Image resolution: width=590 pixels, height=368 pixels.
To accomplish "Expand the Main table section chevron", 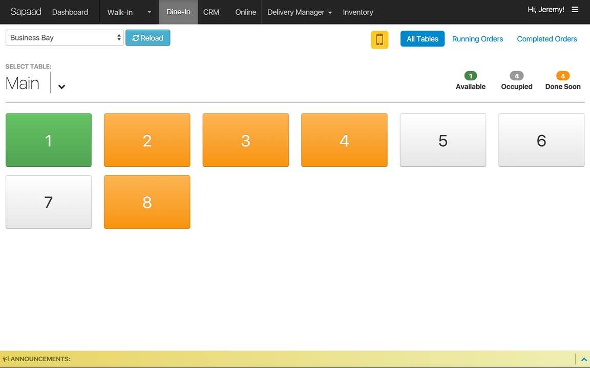I will (61, 86).
